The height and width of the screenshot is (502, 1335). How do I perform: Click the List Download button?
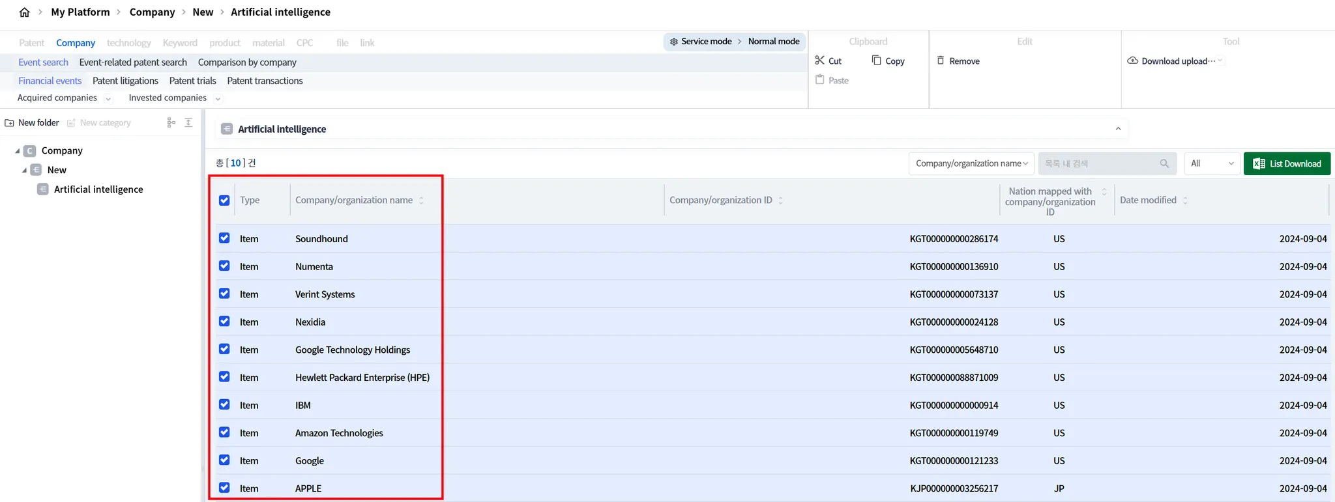(1287, 163)
